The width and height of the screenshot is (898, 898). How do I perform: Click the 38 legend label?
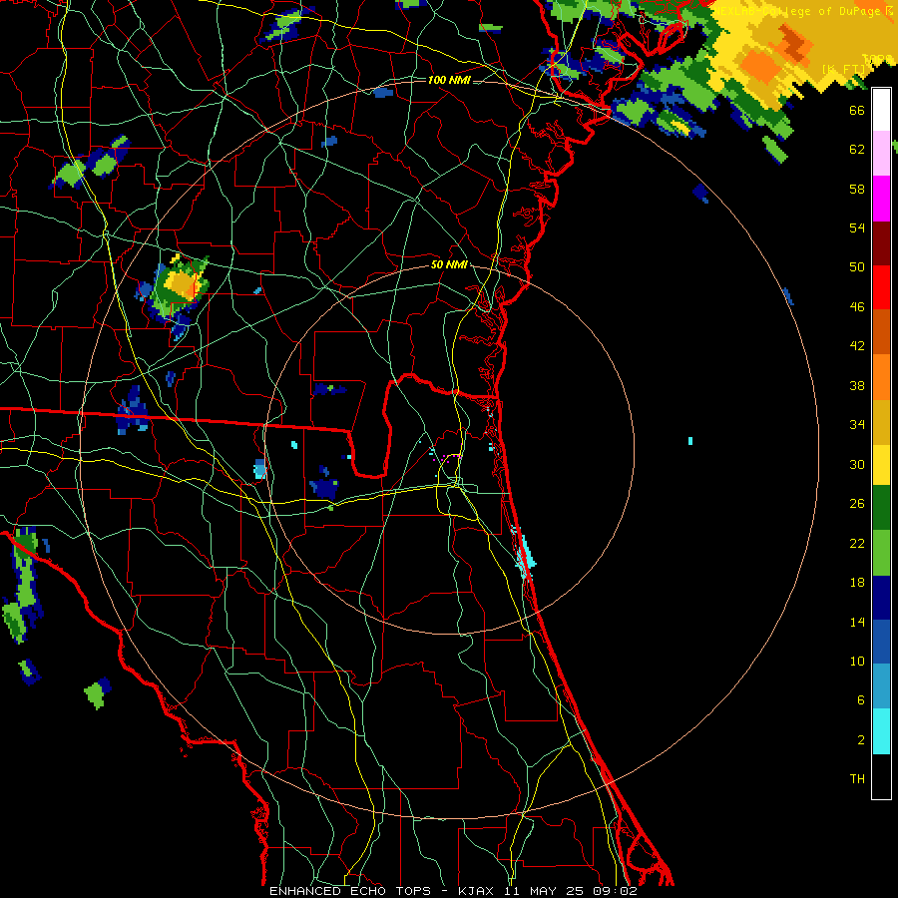coord(857,385)
